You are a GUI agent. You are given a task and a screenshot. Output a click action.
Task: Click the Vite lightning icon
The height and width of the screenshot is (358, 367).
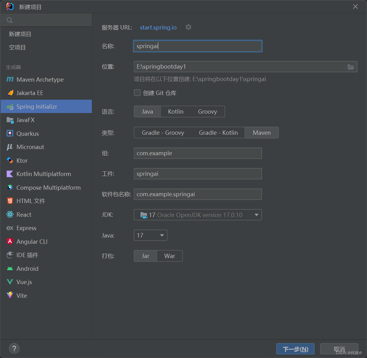coord(10,295)
